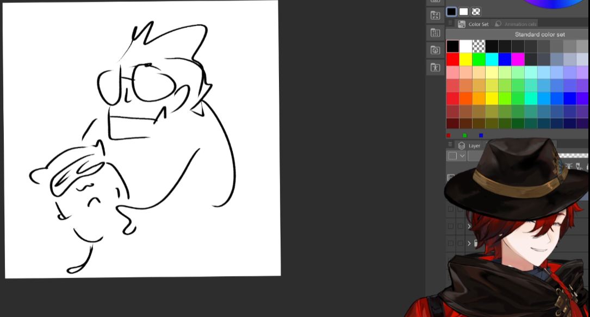Pick the dark maroon swatch in the last row
Image resolution: width=590 pixels, height=317 pixels.
[x=452, y=123]
